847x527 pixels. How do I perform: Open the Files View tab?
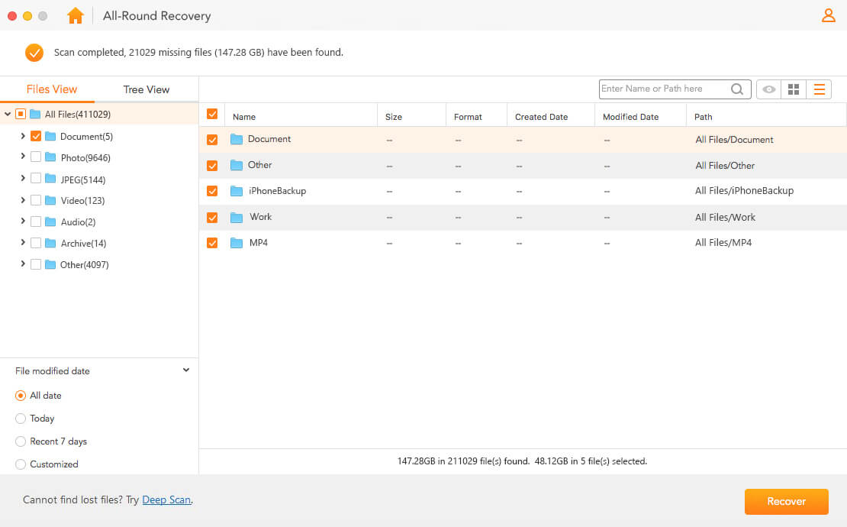click(52, 89)
